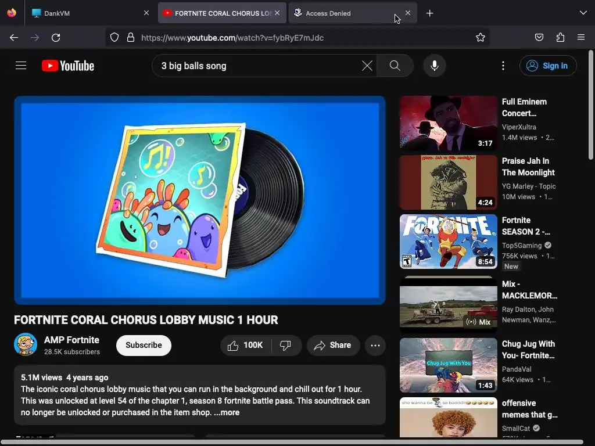Share the video

[333, 345]
